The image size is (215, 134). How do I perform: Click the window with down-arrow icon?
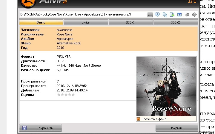coord(179,14)
